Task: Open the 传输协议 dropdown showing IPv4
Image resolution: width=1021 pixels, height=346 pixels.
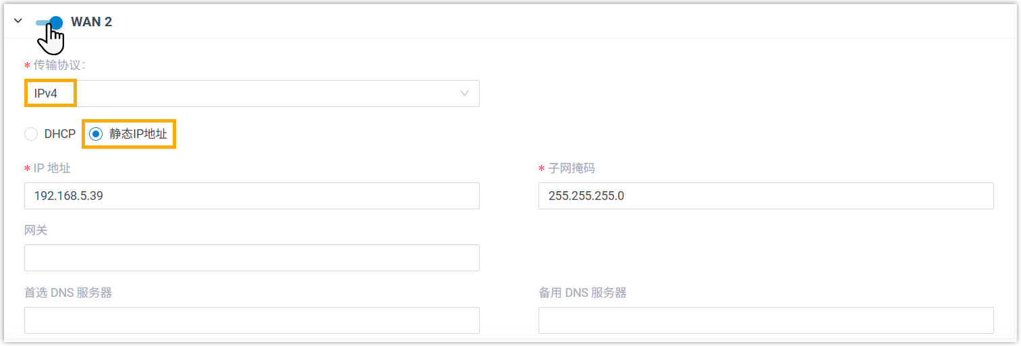Action: click(x=251, y=94)
